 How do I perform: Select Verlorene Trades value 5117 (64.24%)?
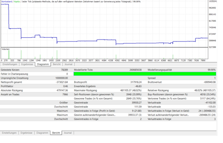click(x=208, y=98)
